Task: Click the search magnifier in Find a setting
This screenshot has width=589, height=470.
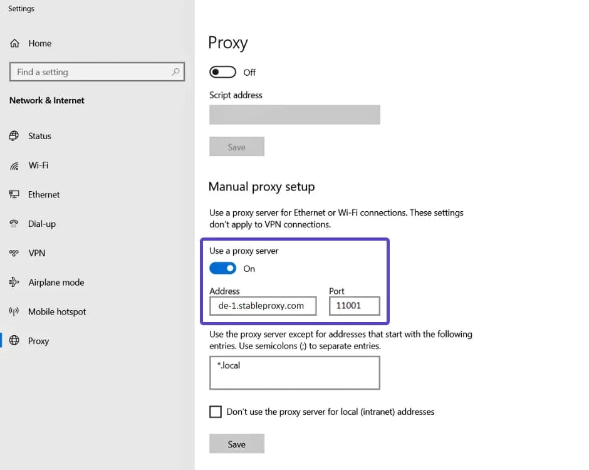Action: click(x=176, y=71)
